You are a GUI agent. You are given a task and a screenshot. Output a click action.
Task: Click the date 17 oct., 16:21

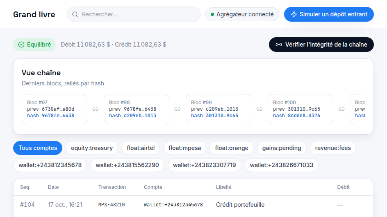point(65,205)
